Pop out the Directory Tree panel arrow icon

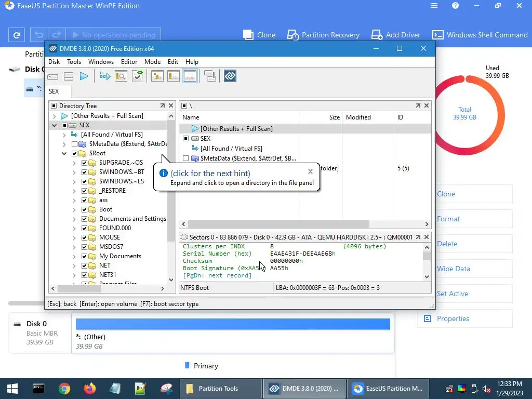163,106
